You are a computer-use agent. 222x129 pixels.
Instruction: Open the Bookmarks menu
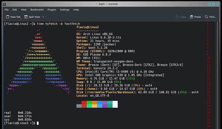[x=37, y=10]
